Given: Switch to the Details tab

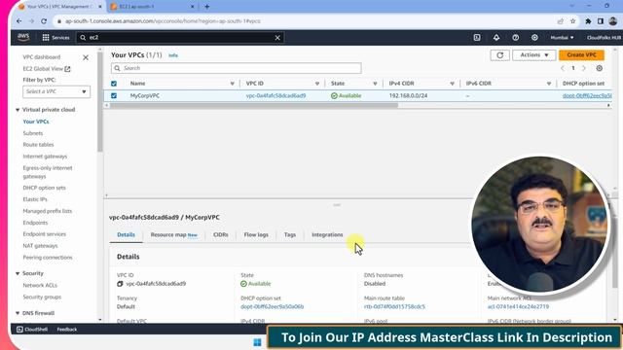Looking at the screenshot, I should (x=126, y=235).
